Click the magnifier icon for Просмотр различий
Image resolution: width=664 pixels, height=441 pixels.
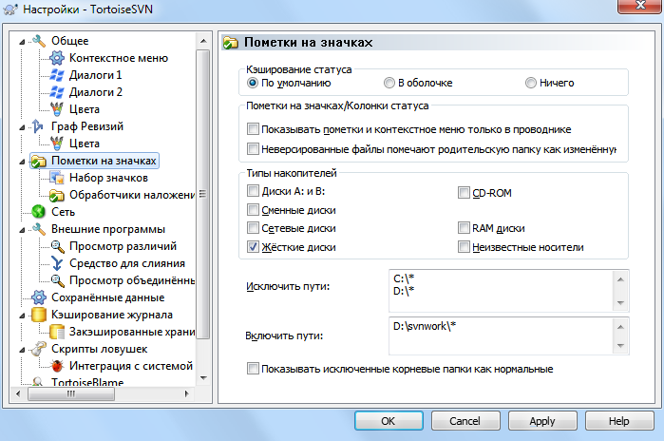click(x=57, y=246)
